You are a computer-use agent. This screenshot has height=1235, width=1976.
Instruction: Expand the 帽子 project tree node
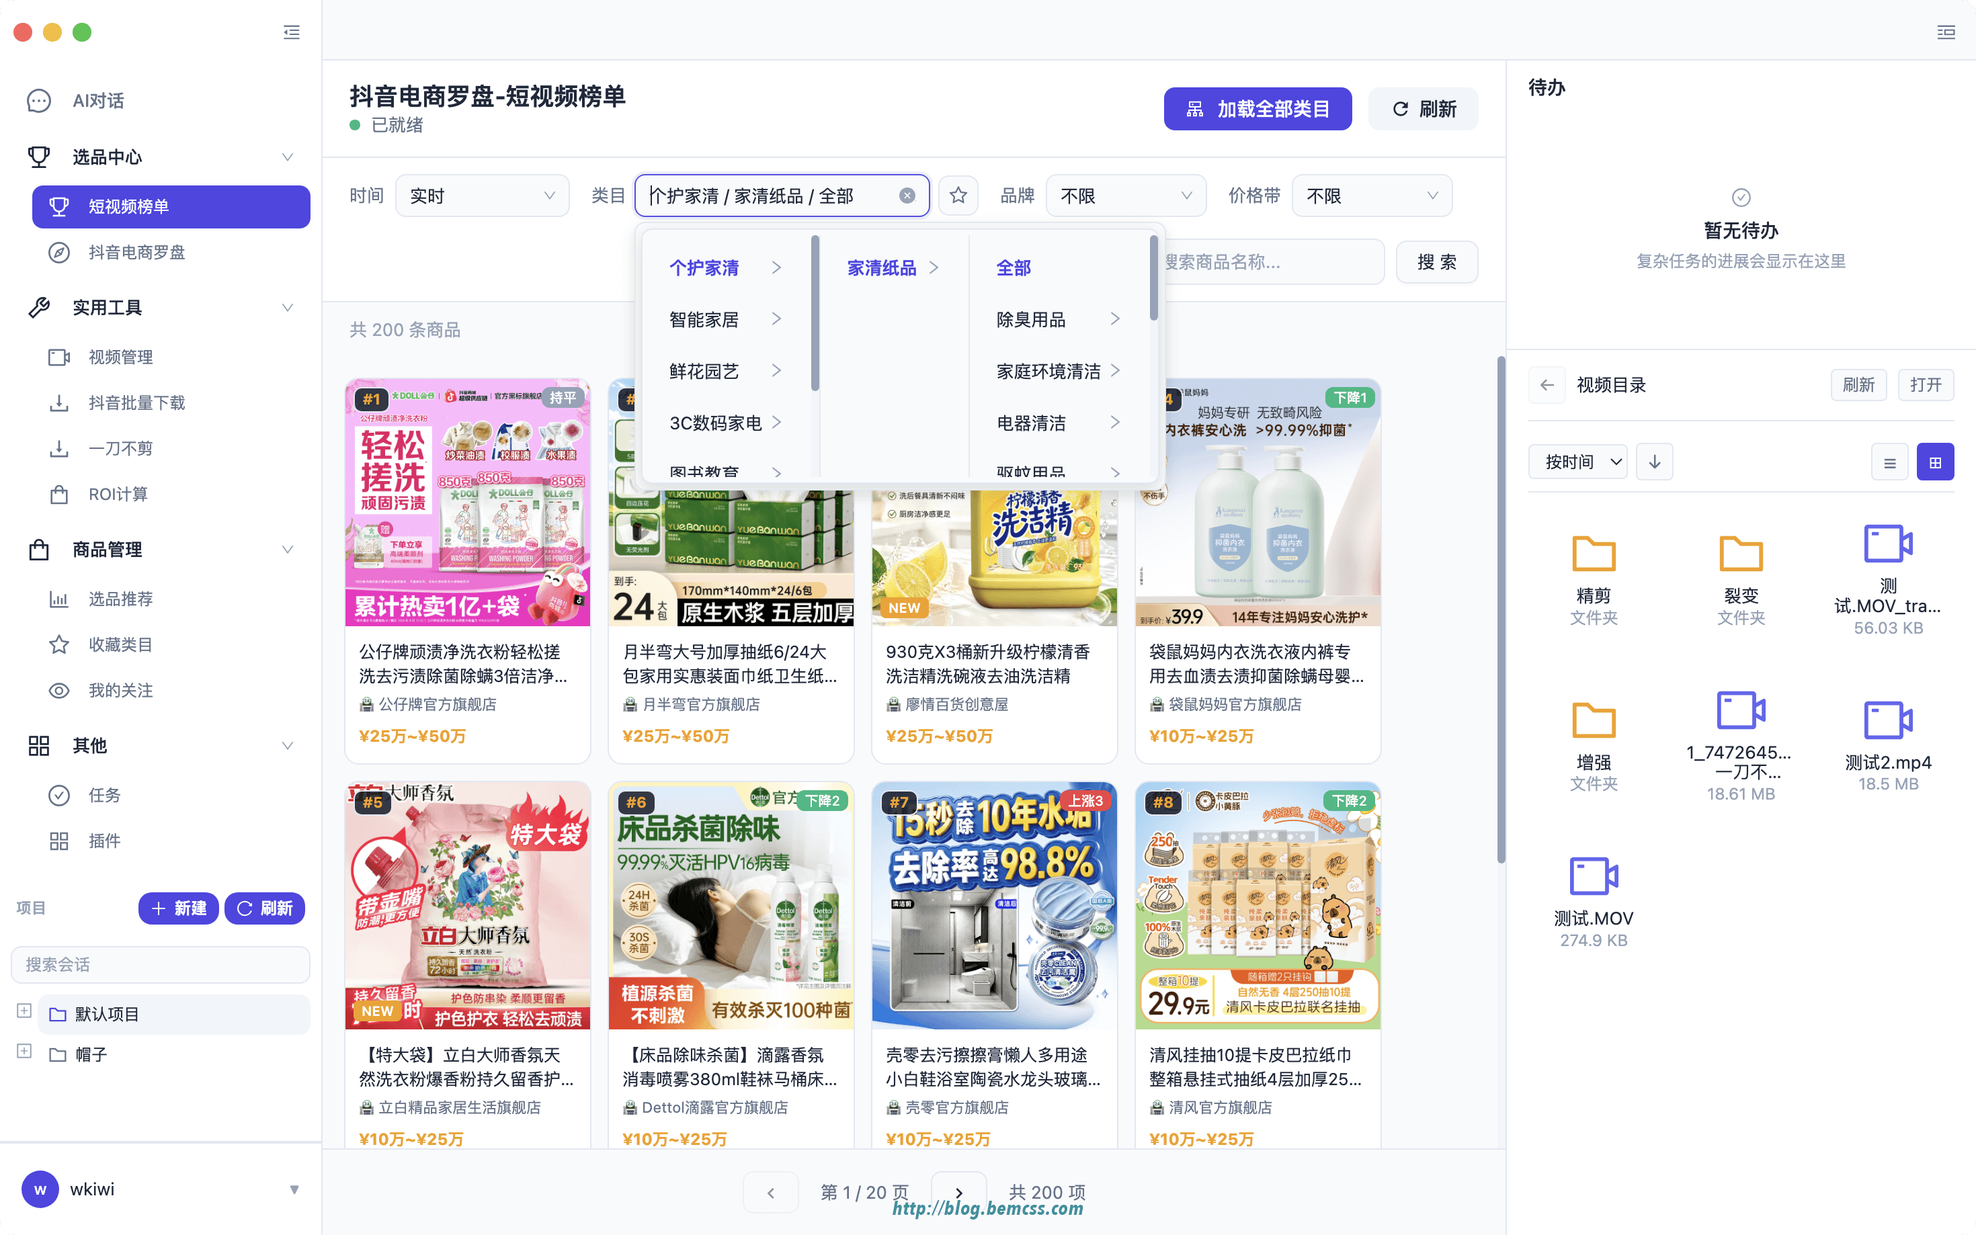[x=24, y=1051]
